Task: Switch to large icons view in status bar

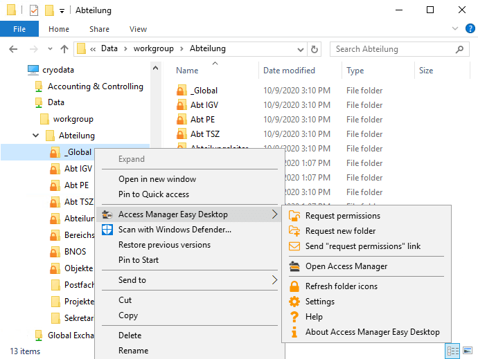Action: pyautogui.click(x=469, y=351)
